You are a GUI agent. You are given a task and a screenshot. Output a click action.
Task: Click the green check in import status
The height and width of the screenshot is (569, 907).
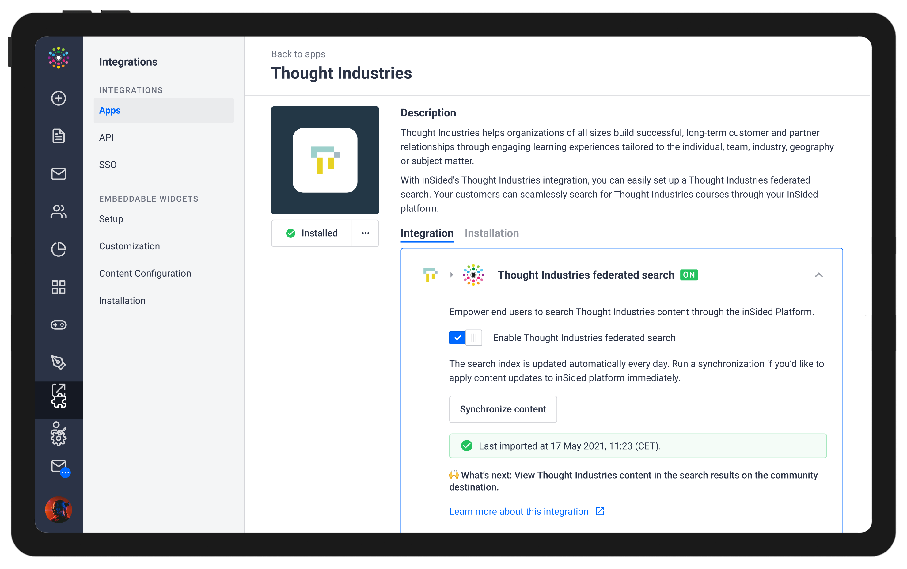466,446
